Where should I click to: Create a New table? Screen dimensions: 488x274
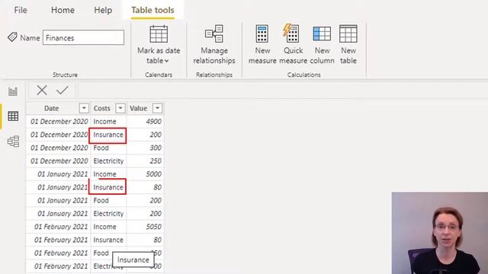click(x=348, y=44)
